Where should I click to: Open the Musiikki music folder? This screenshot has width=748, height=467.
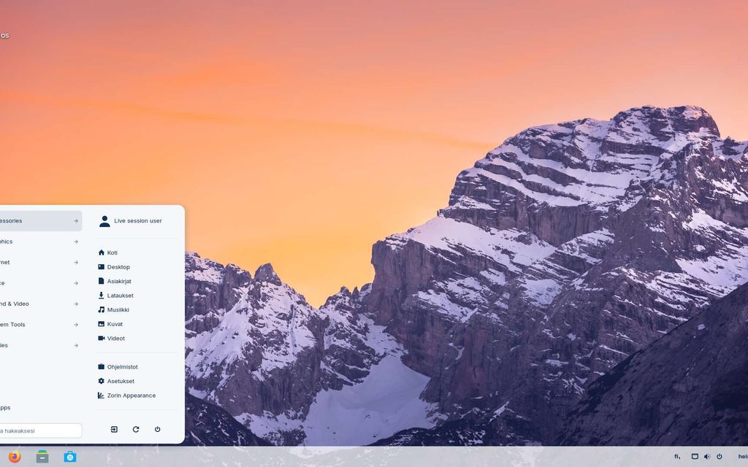pos(118,310)
